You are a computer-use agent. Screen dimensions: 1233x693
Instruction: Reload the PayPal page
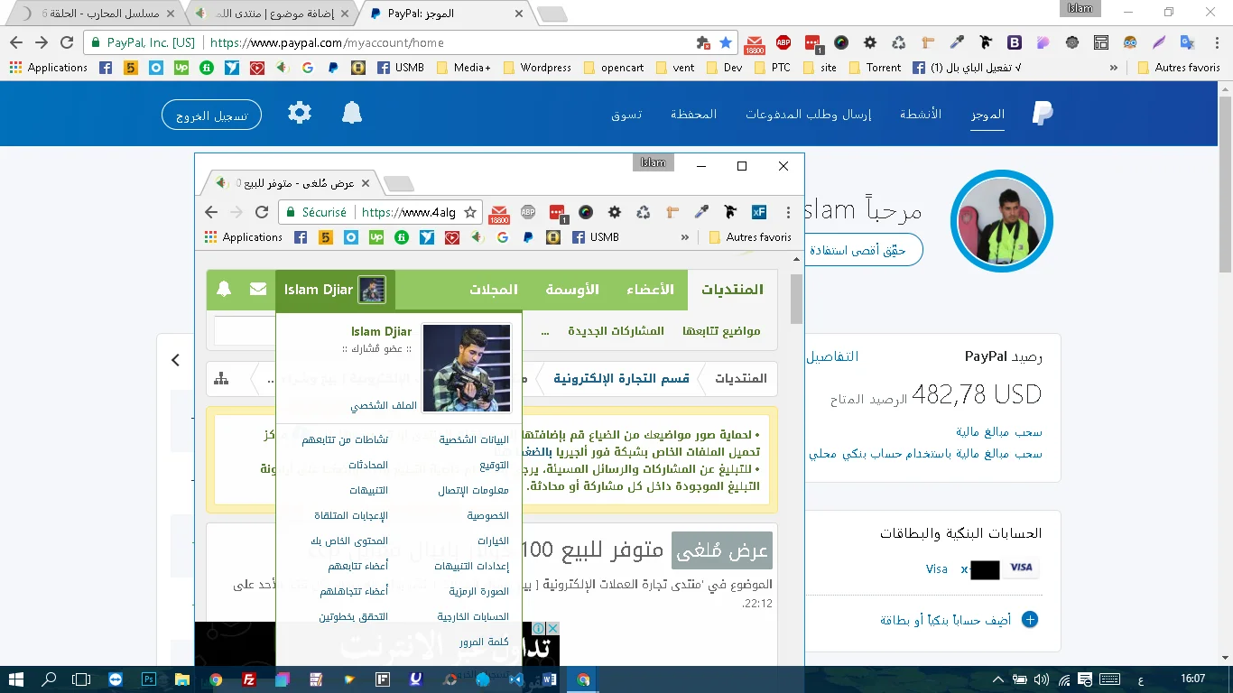click(x=67, y=42)
